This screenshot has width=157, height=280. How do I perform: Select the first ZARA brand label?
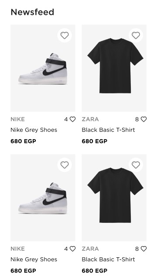point(90,120)
